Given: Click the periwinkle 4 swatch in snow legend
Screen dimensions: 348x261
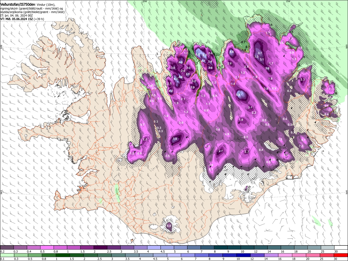Looking at the screenshot, I should coord(154,247).
